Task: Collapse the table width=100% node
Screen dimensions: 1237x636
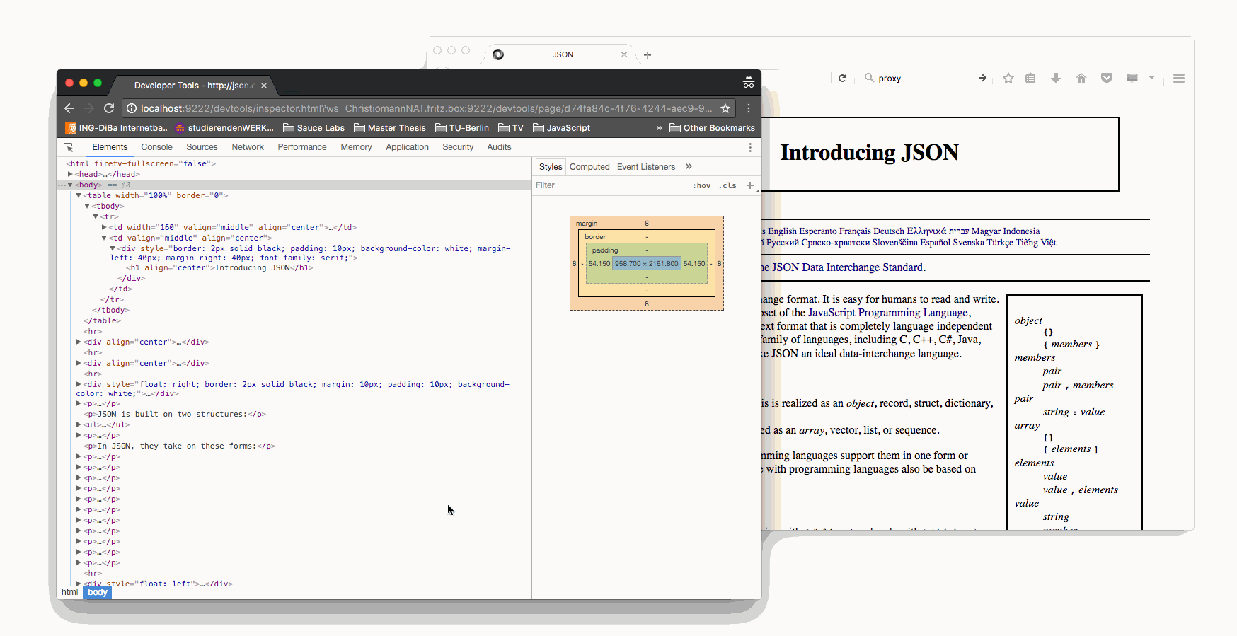Action: (79, 195)
